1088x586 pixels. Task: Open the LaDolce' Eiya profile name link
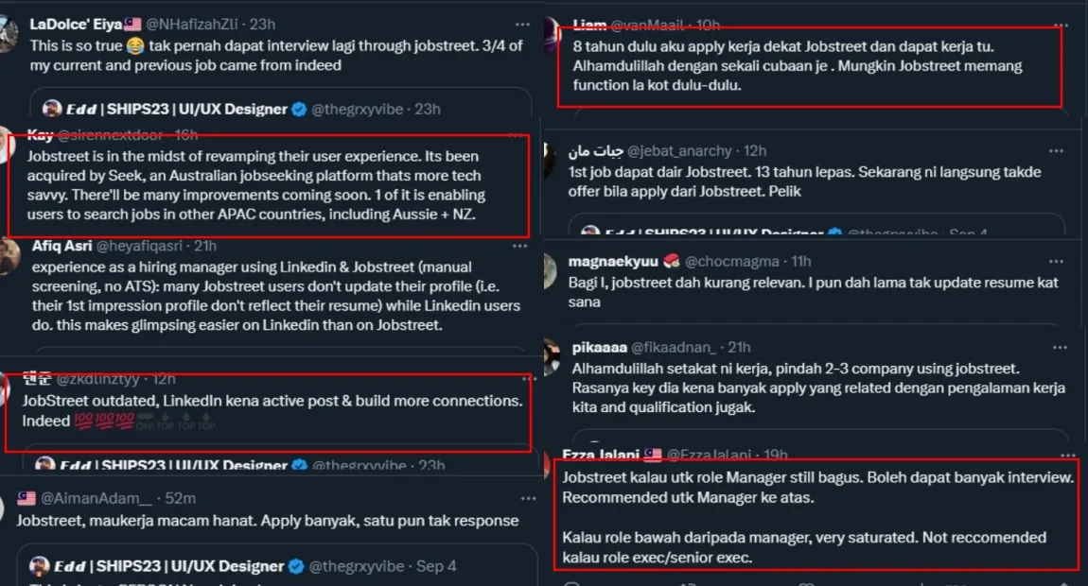tap(76, 25)
